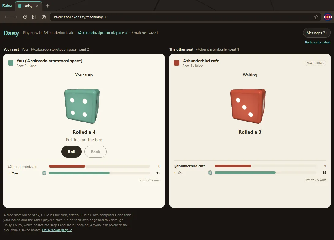
Task: Click the score 15 in your seat card
Action: pos(158,173)
